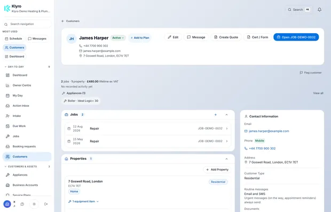The width and height of the screenshot is (331, 212).
Task: Click the Edit button
Action: pos(173,37)
